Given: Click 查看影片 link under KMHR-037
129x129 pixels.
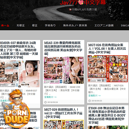Looking at the screenshot, I should point(4,101).
